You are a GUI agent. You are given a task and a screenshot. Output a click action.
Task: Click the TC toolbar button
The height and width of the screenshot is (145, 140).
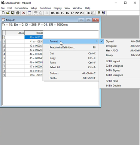(88, 13)
